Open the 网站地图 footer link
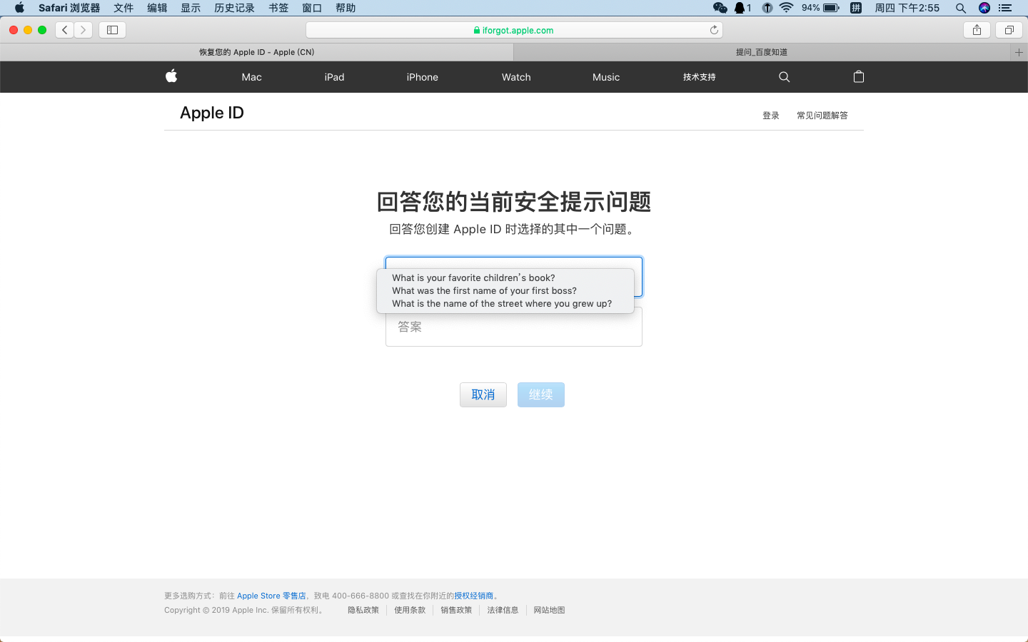The width and height of the screenshot is (1028, 642). point(549,610)
